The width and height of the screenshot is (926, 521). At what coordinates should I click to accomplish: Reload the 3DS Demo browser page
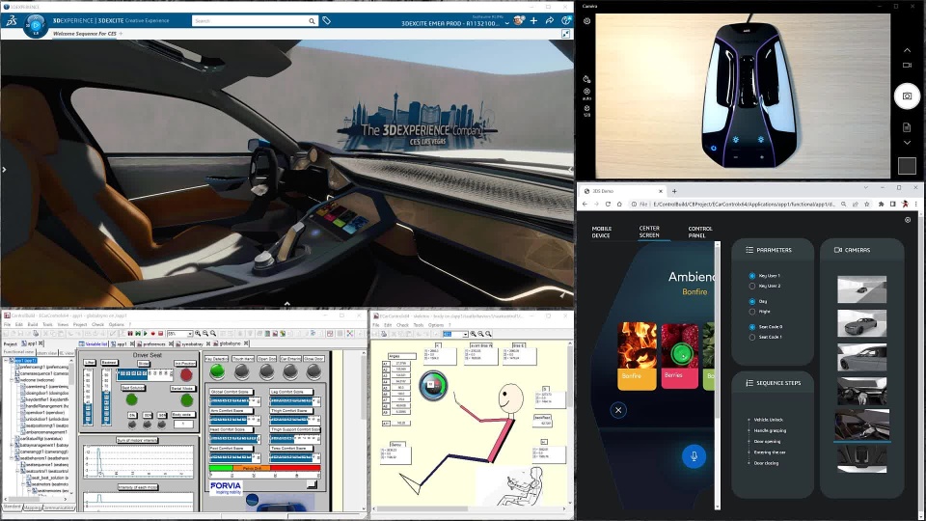point(608,204)
